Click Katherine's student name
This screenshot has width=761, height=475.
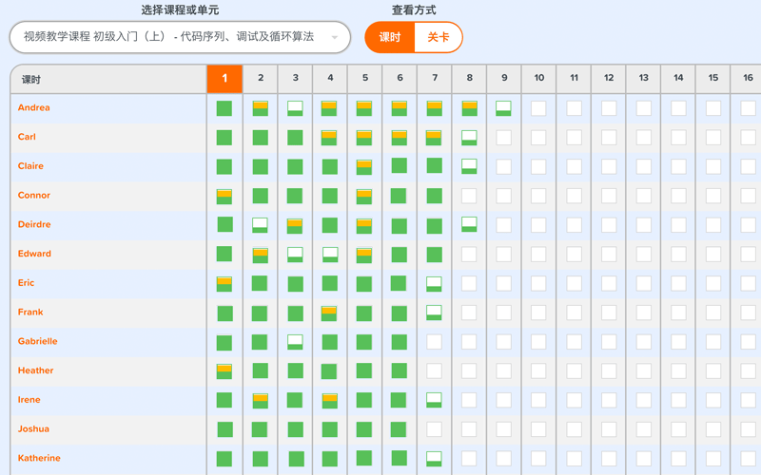coord(39,459)
